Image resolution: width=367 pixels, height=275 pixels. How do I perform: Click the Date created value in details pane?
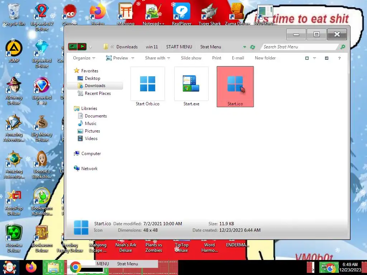(240, 230)
